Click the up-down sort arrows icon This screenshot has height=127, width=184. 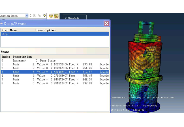click(31, 16)
